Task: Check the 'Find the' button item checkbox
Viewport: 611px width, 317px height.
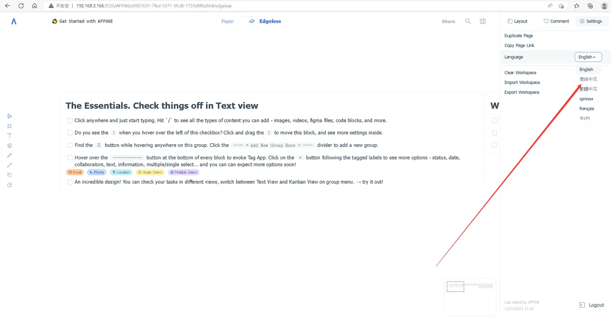Action: (70, 145)
